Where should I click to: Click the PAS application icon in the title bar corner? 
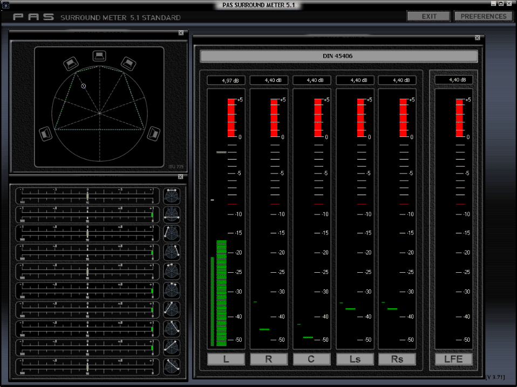5,4
